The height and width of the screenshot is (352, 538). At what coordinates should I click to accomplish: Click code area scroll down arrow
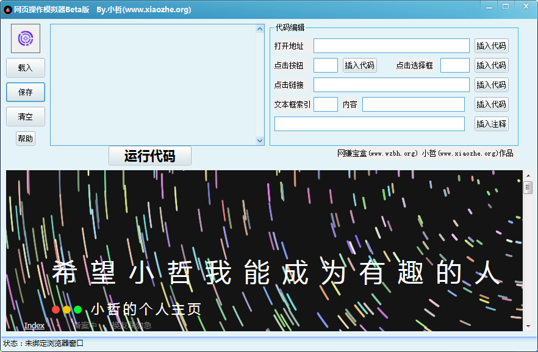pos(260,140)
